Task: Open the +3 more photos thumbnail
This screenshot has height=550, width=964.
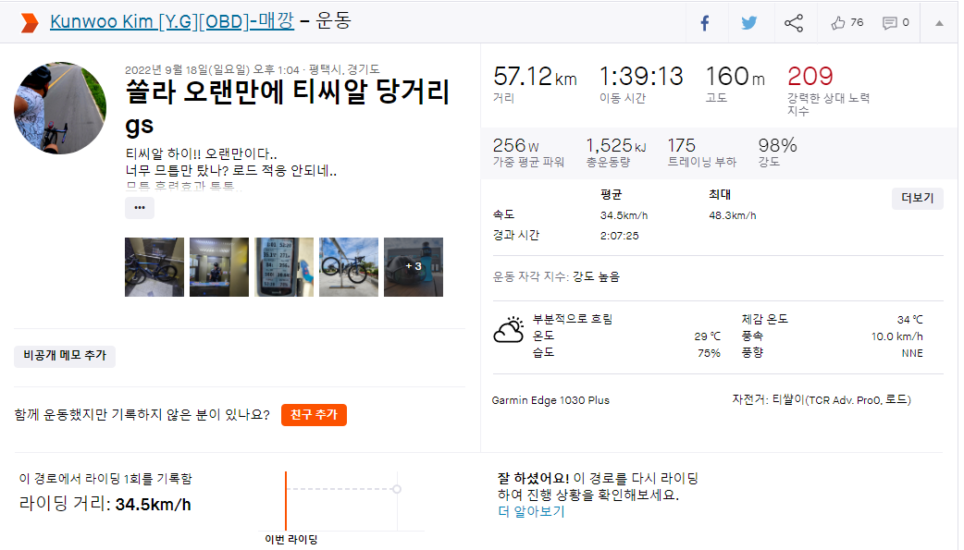Action: [414, 267]
